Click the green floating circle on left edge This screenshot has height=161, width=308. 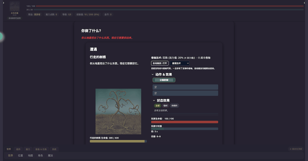[1, 36]
